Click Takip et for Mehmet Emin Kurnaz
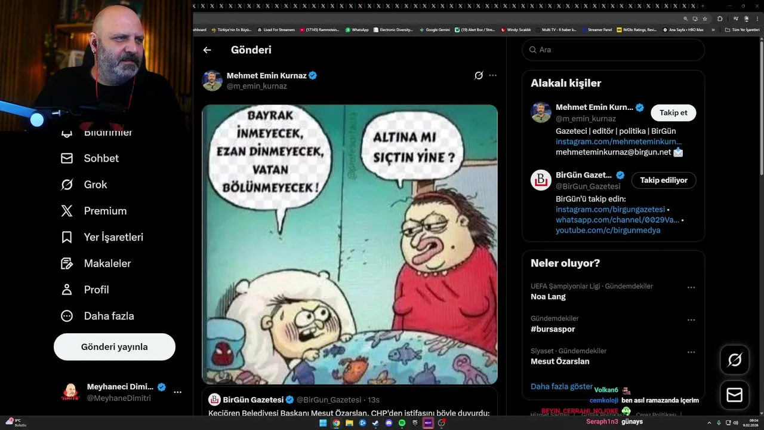 click(673, 113)
